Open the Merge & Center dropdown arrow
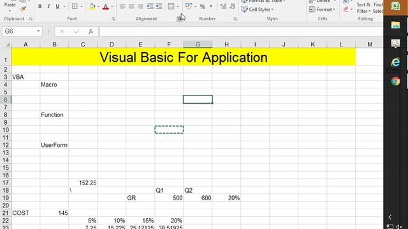408x229 pixels. pos(178,6)
